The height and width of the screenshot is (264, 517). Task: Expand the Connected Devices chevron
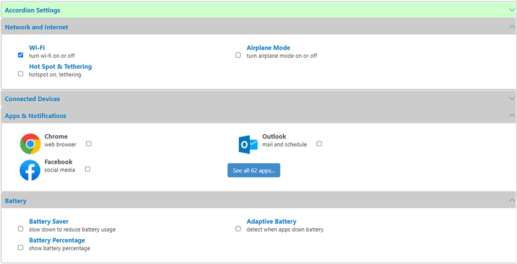[x=512, y=98]
